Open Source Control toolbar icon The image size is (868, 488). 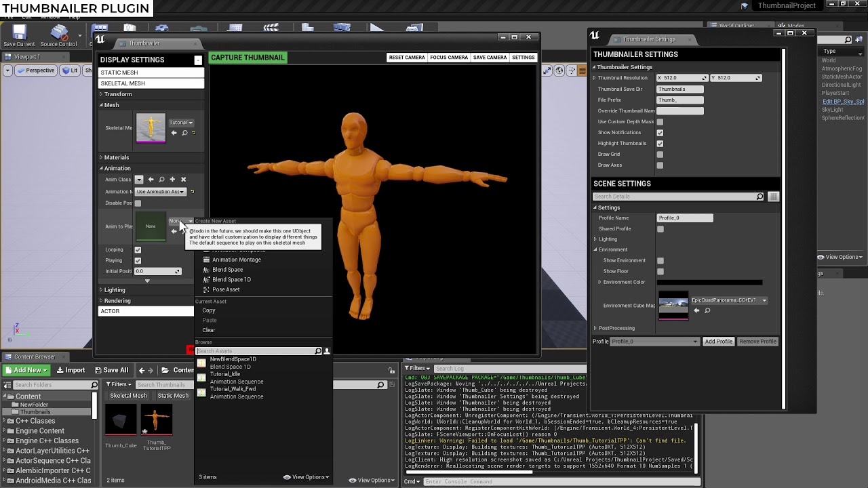pos(59,33)
